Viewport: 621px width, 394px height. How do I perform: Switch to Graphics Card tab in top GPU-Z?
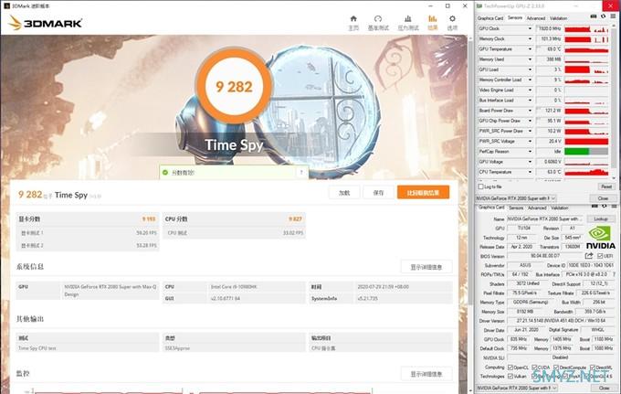tap(489, 18)
